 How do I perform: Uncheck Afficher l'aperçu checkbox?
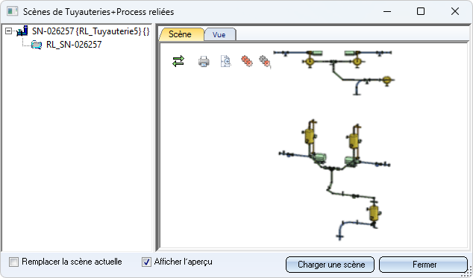tap(147, 262)
